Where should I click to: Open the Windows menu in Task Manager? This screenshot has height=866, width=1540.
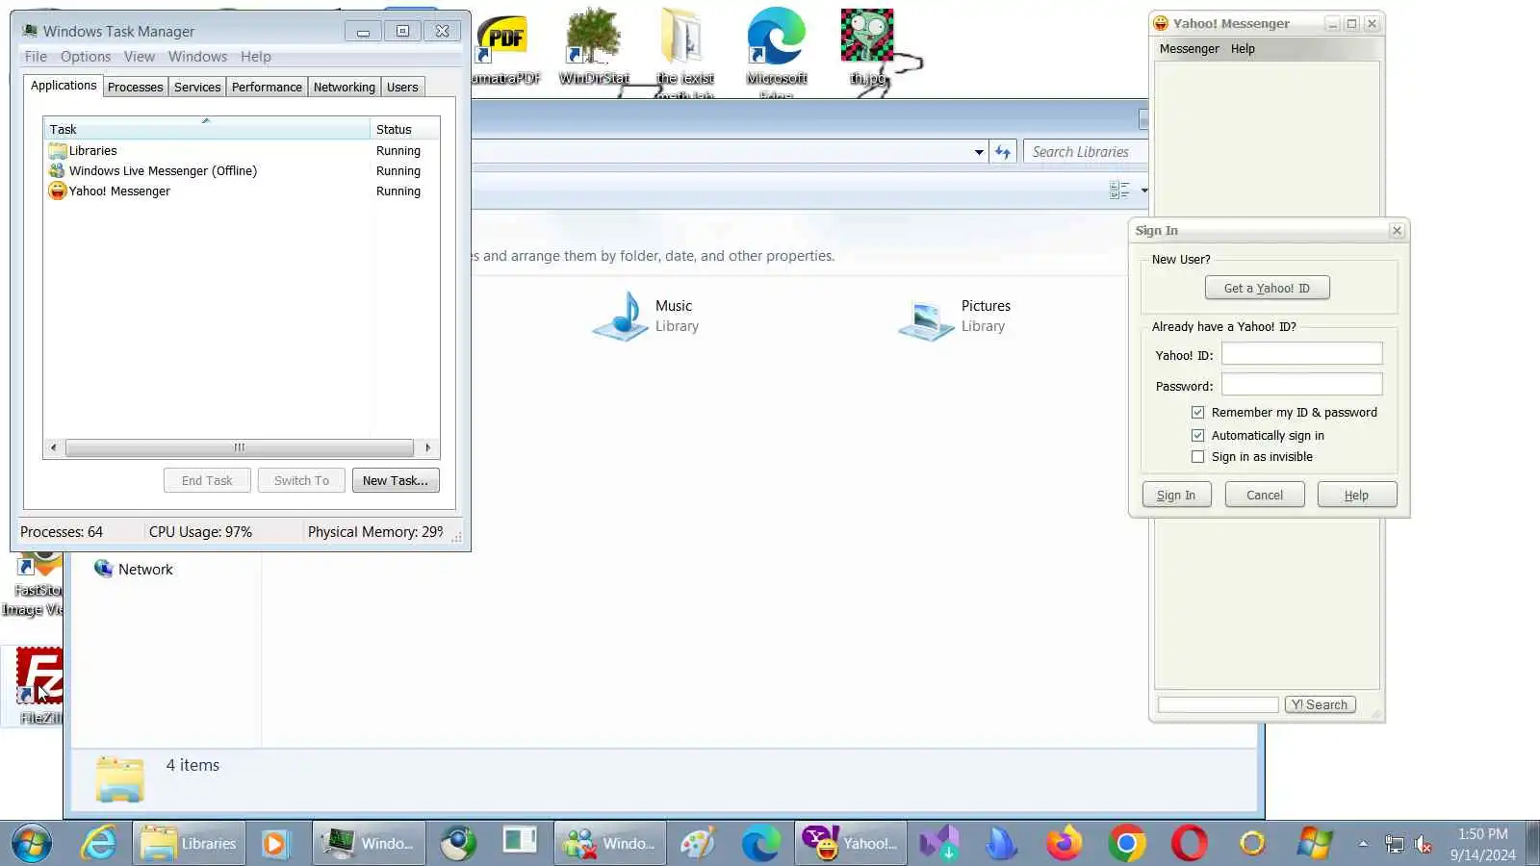pos(197,57)
